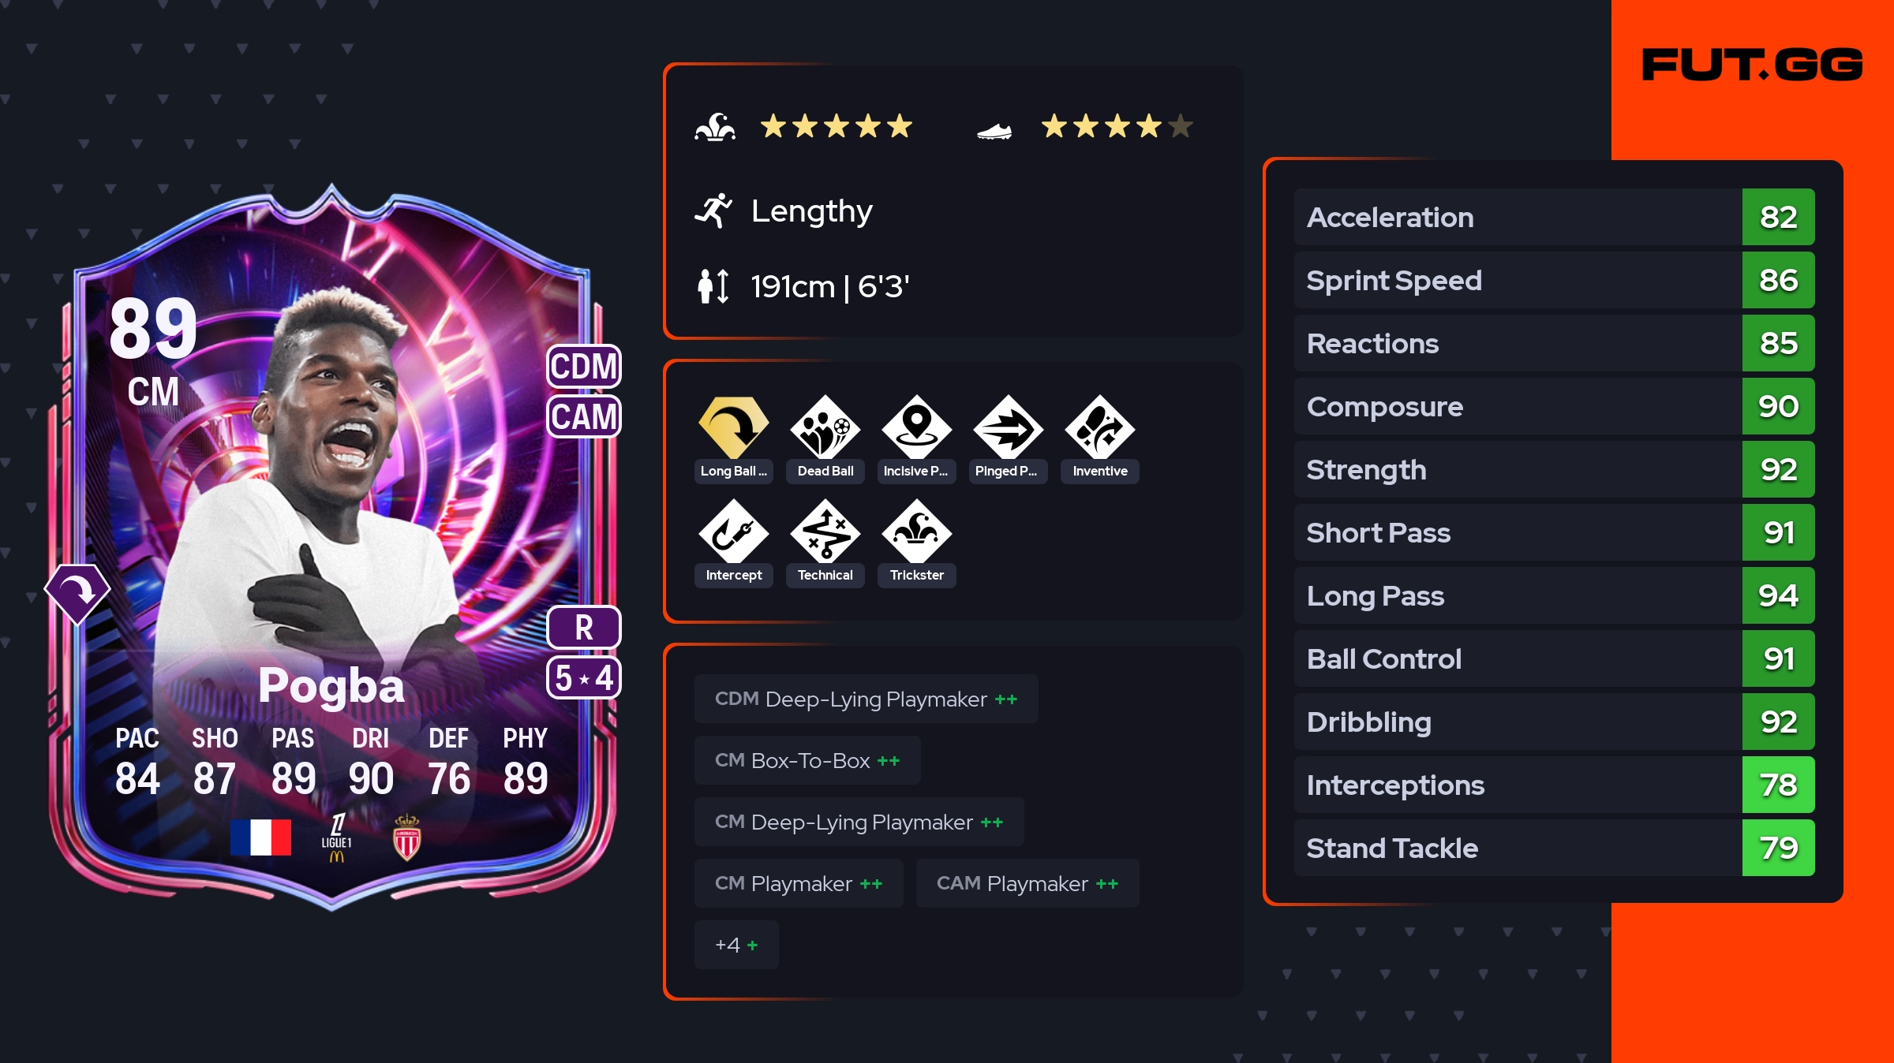Click the CDM alternate position badge
This screenshot has height=1063, width=1894.
click(x=584, y=367)
